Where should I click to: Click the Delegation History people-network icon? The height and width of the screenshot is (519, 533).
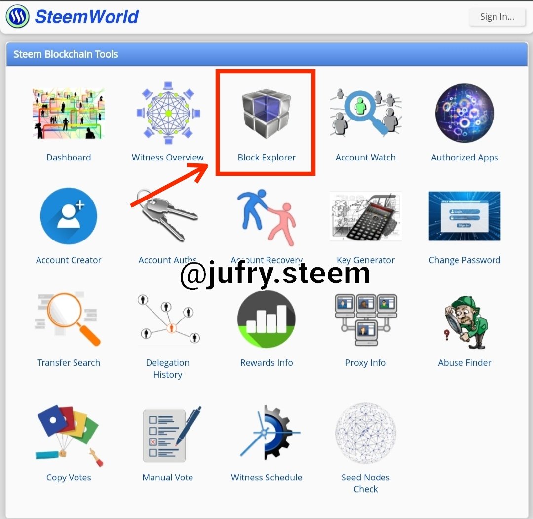(169, 319)
